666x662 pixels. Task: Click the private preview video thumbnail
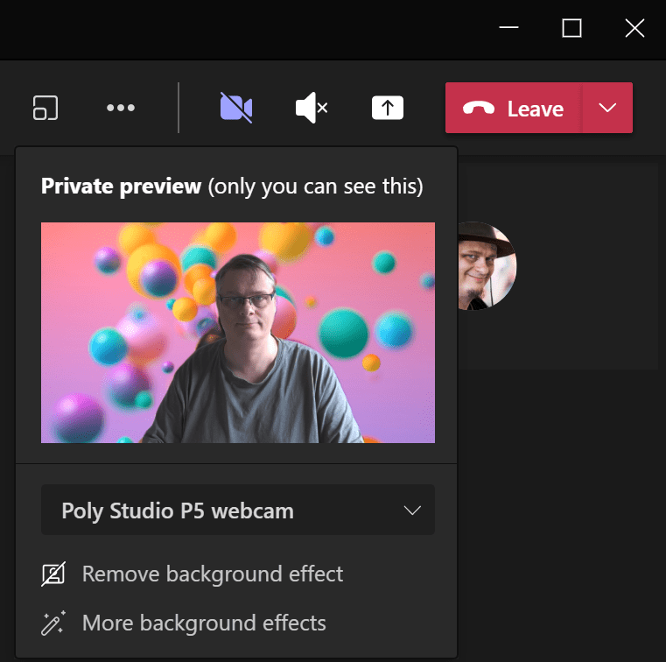[237, 332]
